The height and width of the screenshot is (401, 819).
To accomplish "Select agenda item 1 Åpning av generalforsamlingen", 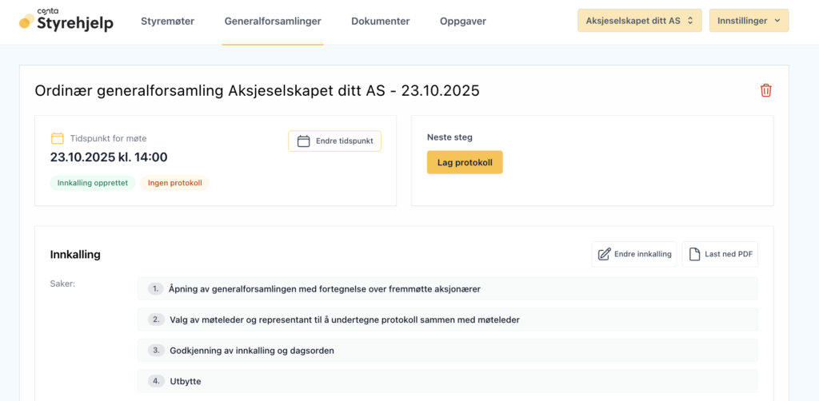I will click(324, 288).
